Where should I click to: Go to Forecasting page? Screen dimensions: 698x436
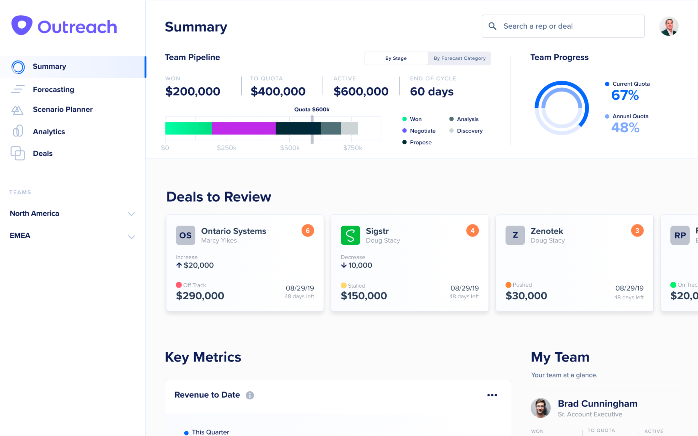coord(53,90)
